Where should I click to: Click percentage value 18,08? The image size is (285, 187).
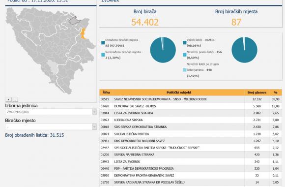[x=276, y=106]
